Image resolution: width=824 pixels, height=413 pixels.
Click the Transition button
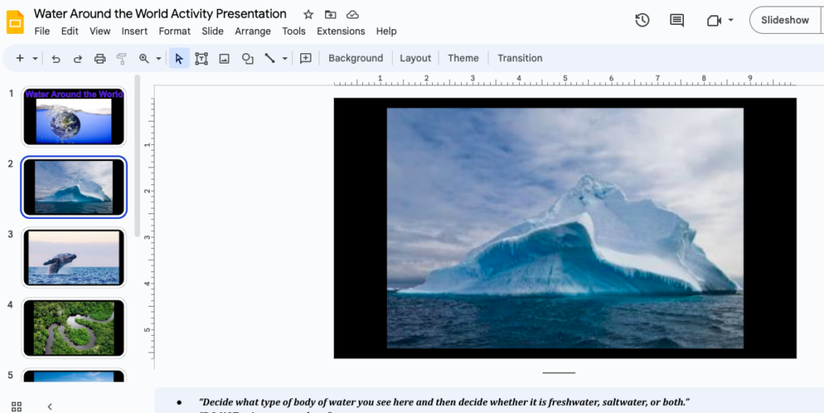coord(520,58)
